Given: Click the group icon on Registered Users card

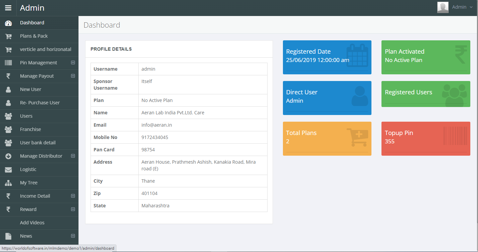Looking at the screenshot, I should click(454, 95).
